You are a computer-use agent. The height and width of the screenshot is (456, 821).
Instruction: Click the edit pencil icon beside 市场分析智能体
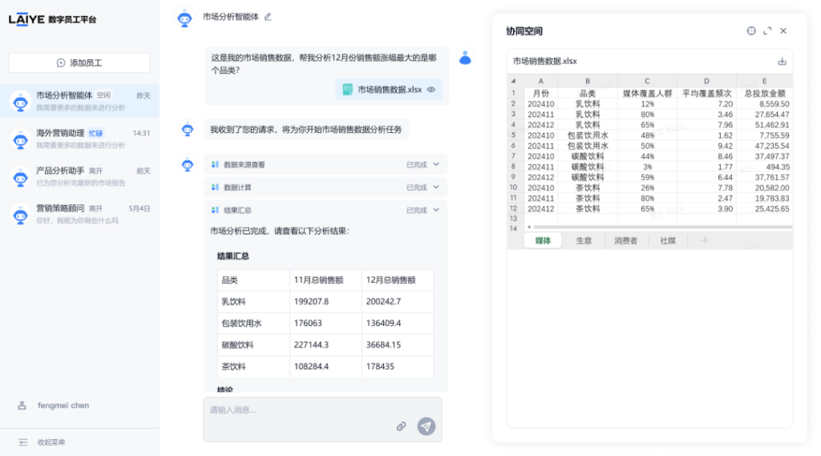268,17
